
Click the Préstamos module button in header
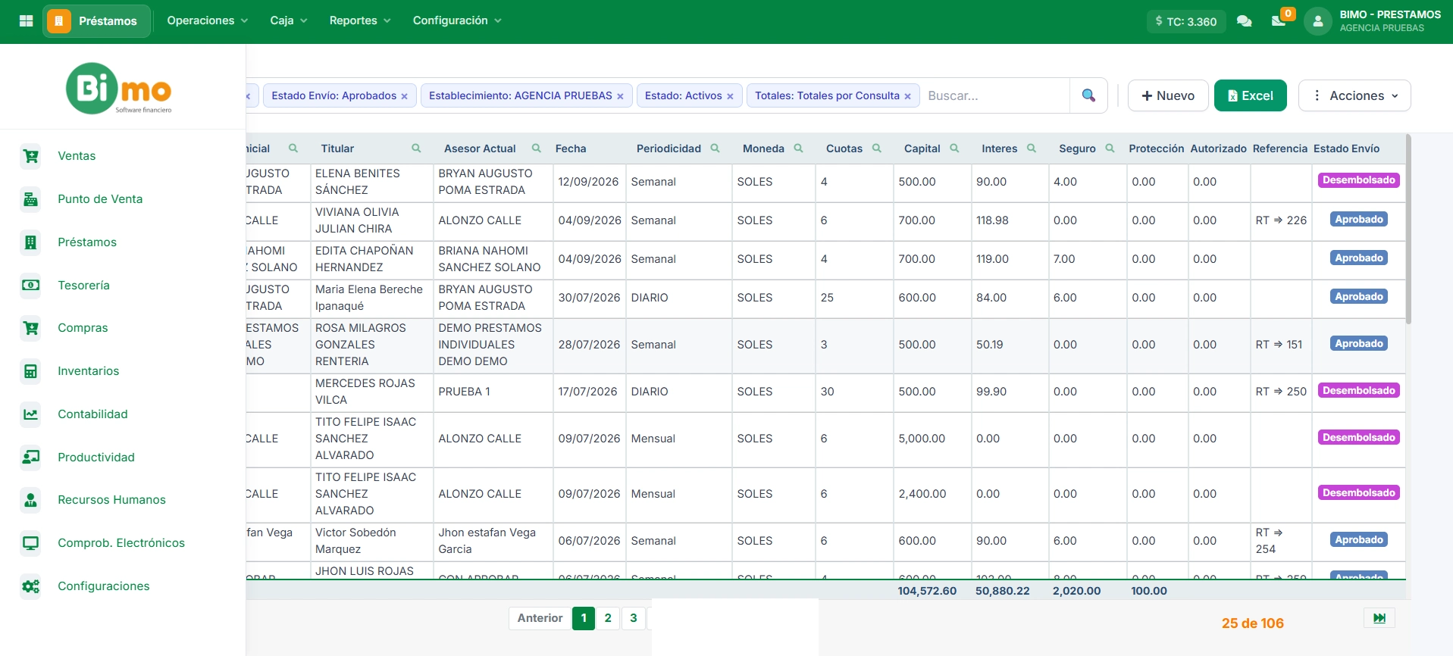(96, 20)
